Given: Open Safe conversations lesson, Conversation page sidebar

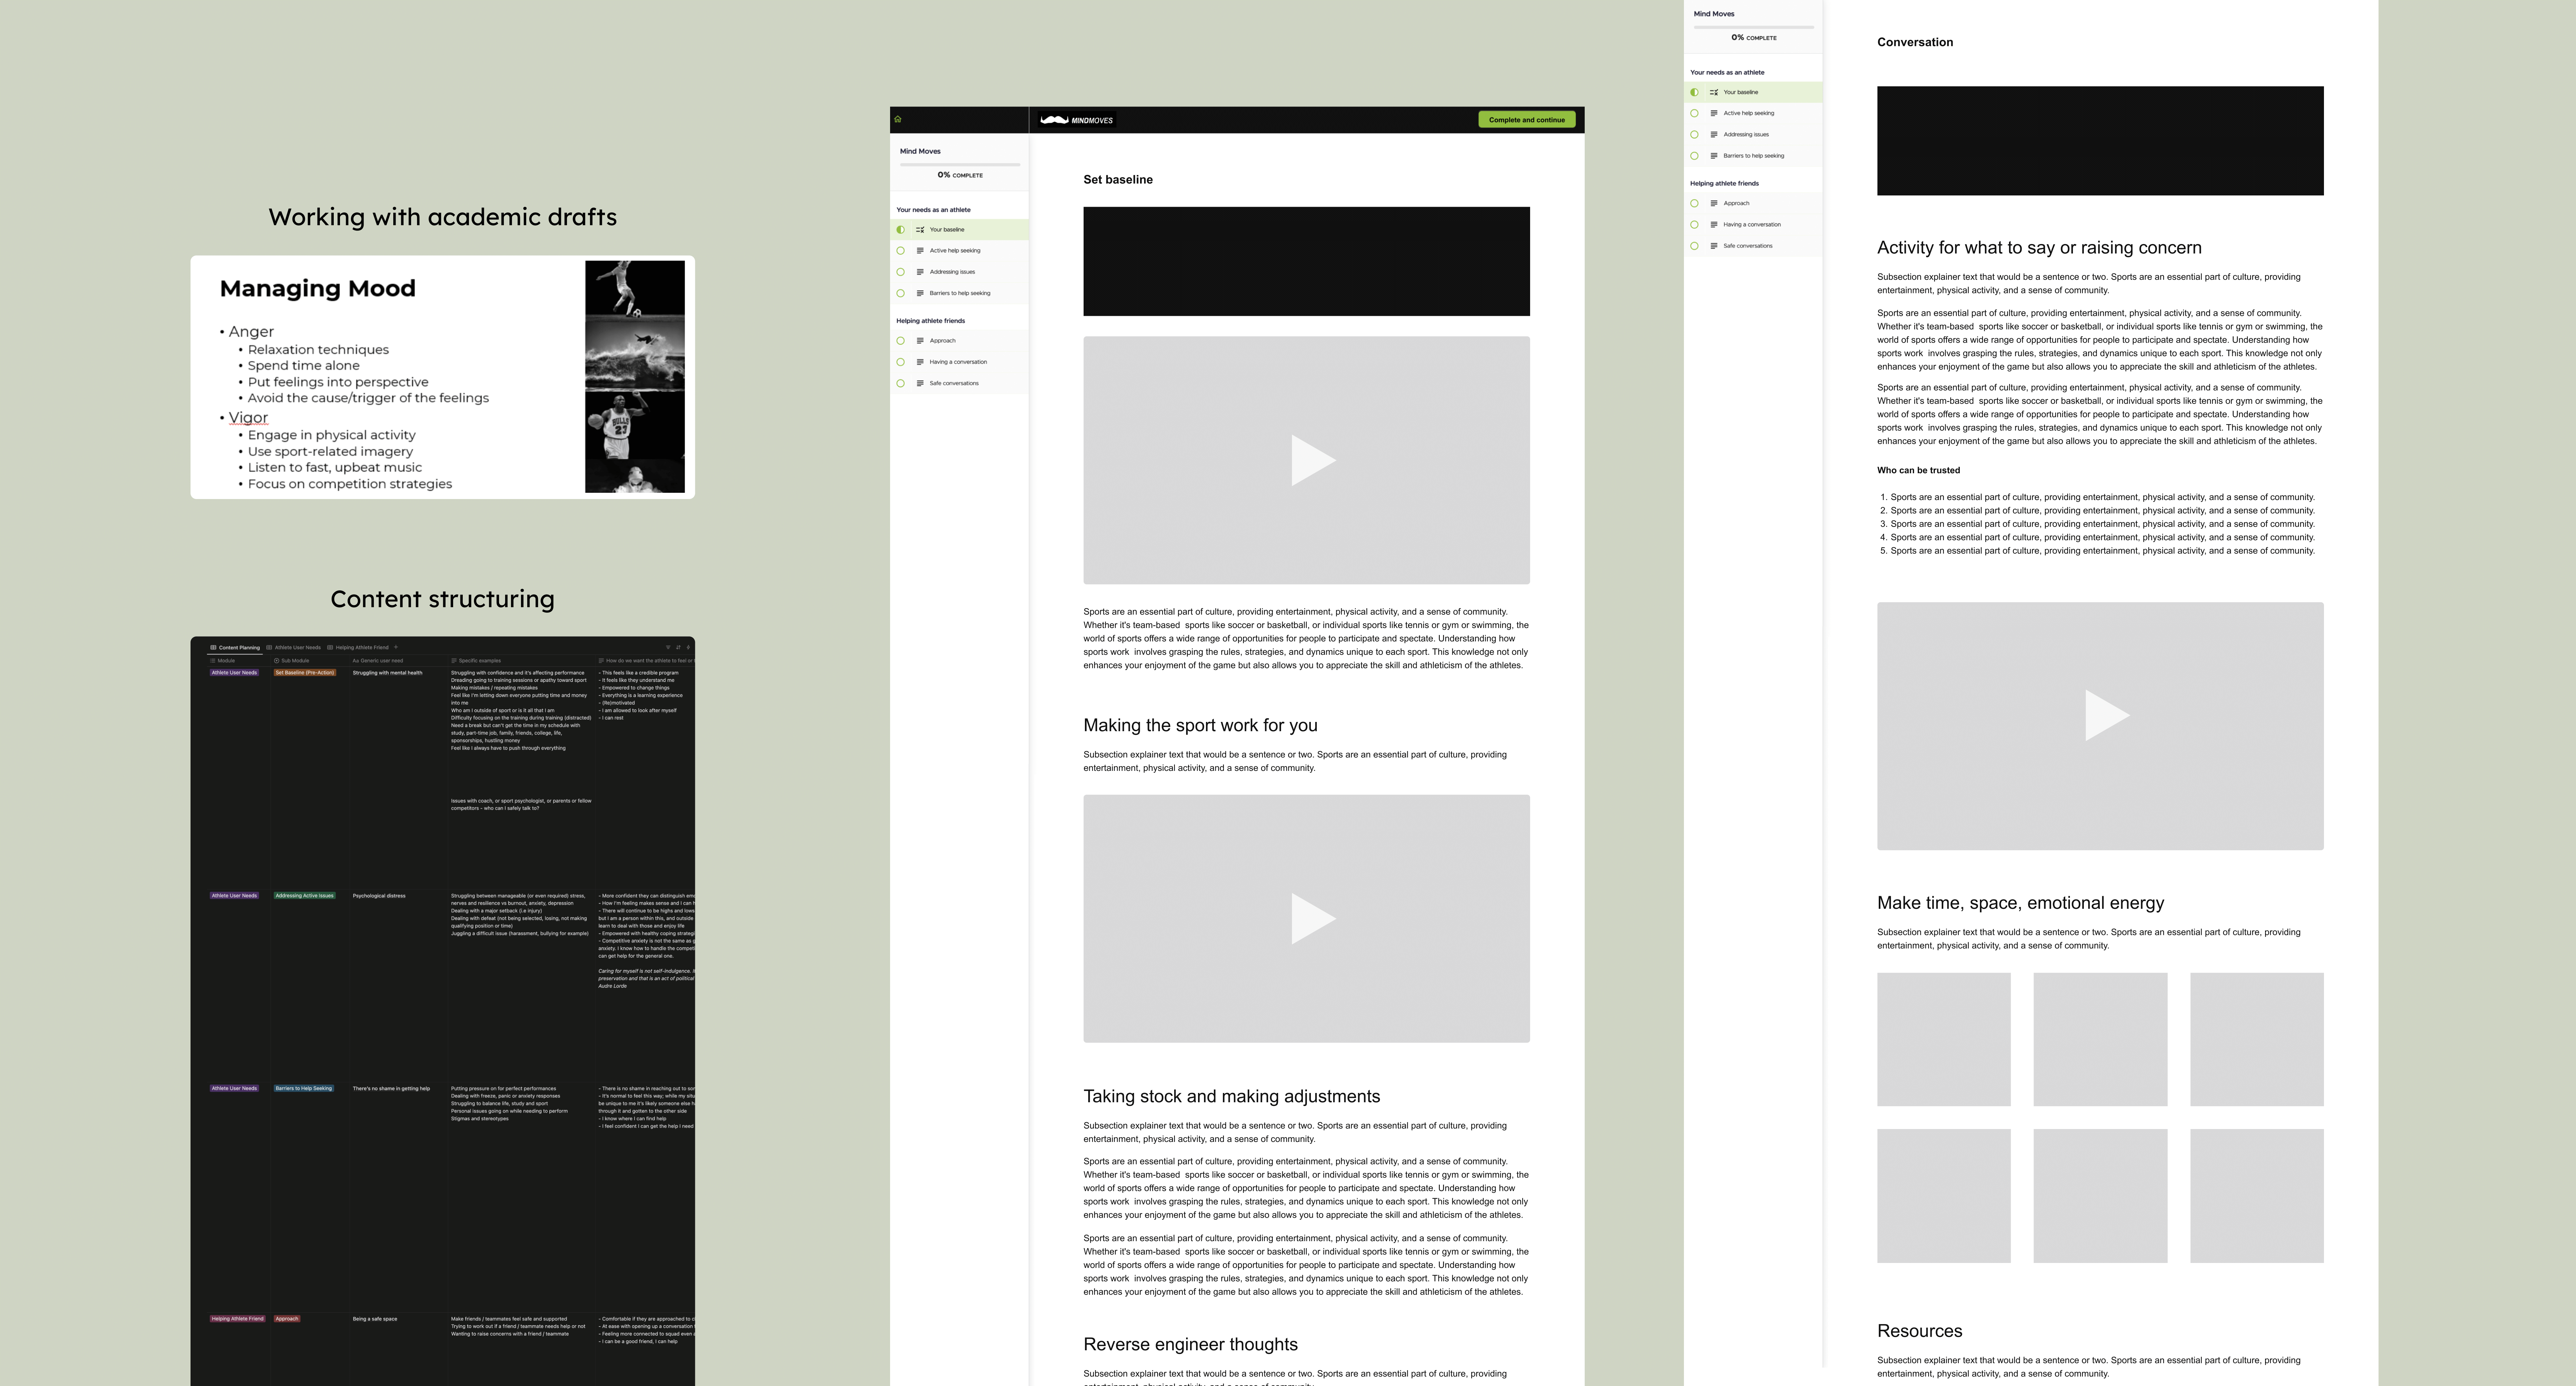Looking at the screenshot, I should pyautogui.click(x=1753, y=246).
